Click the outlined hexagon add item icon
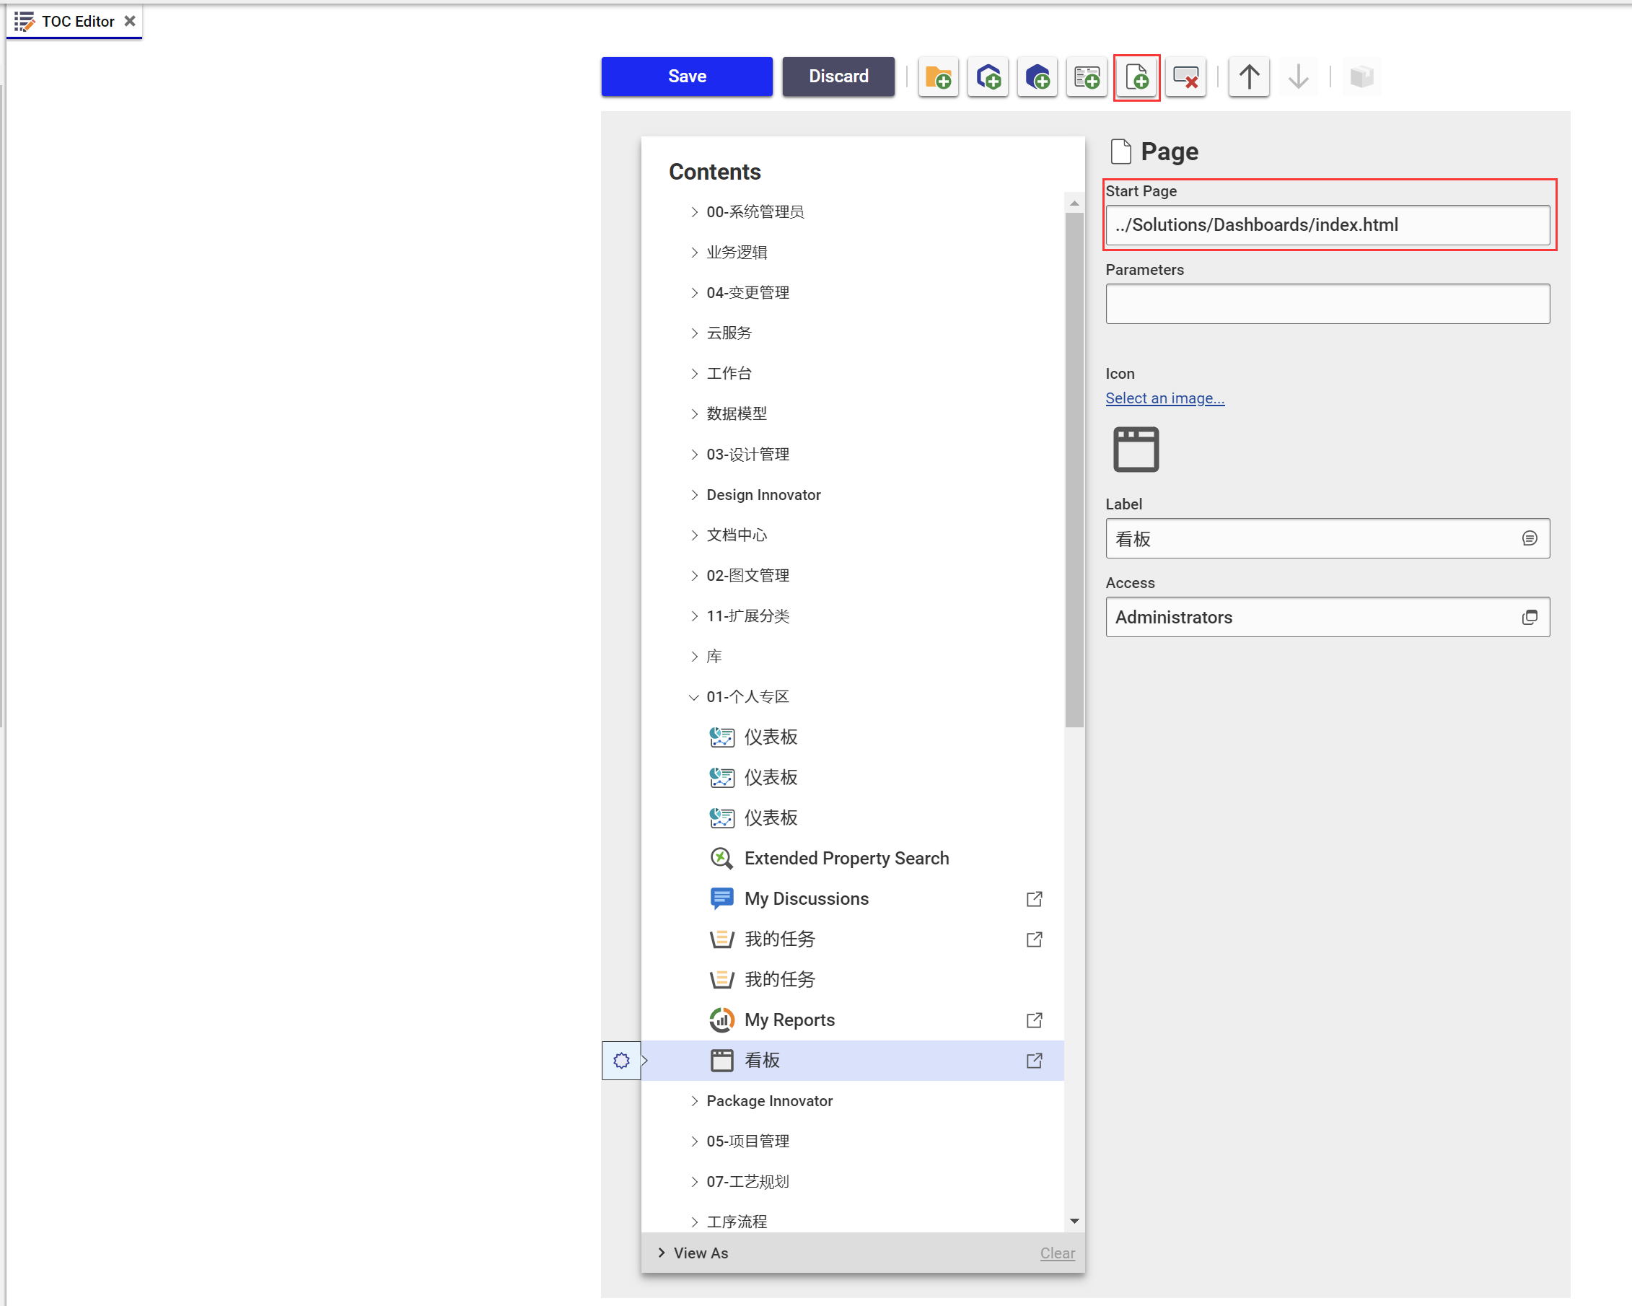 click(988, 76)
